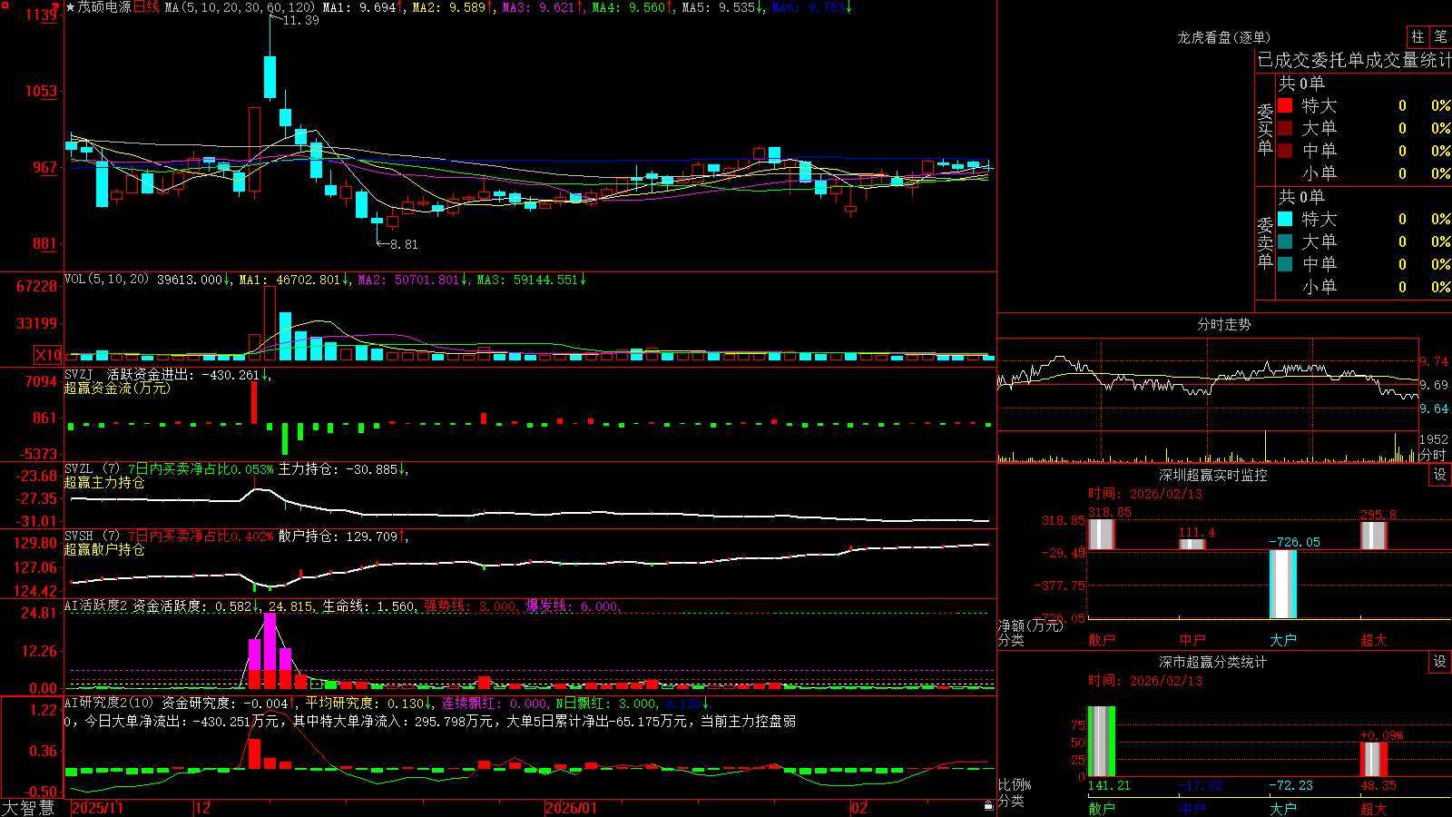
Task: Click the dark red 中单 buy-order swatch
Action: 1285,151
